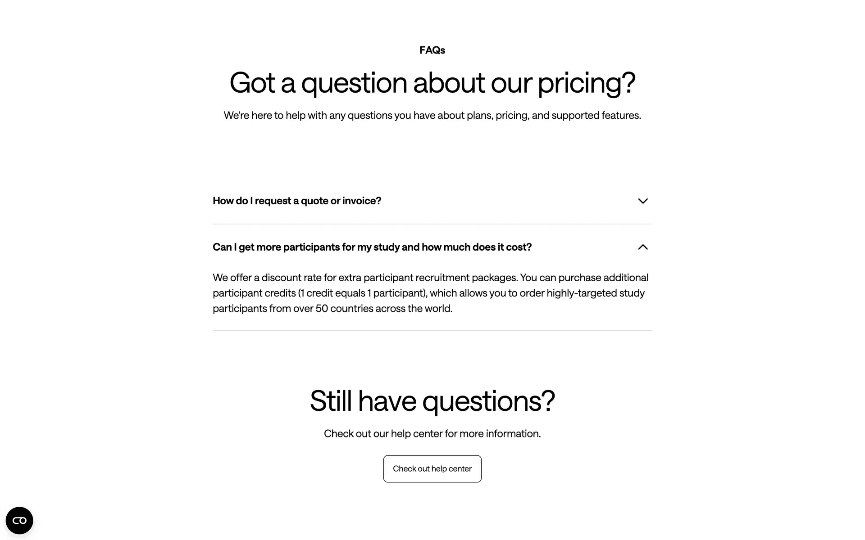865x540 pixels.
Task: Click "Can I get more participants" question title
Action: pos(372,247)
